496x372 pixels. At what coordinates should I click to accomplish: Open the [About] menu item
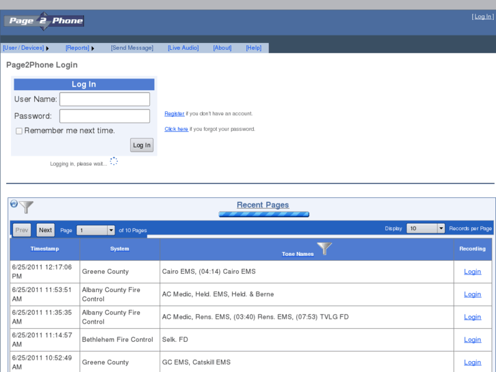click(222, 48)
